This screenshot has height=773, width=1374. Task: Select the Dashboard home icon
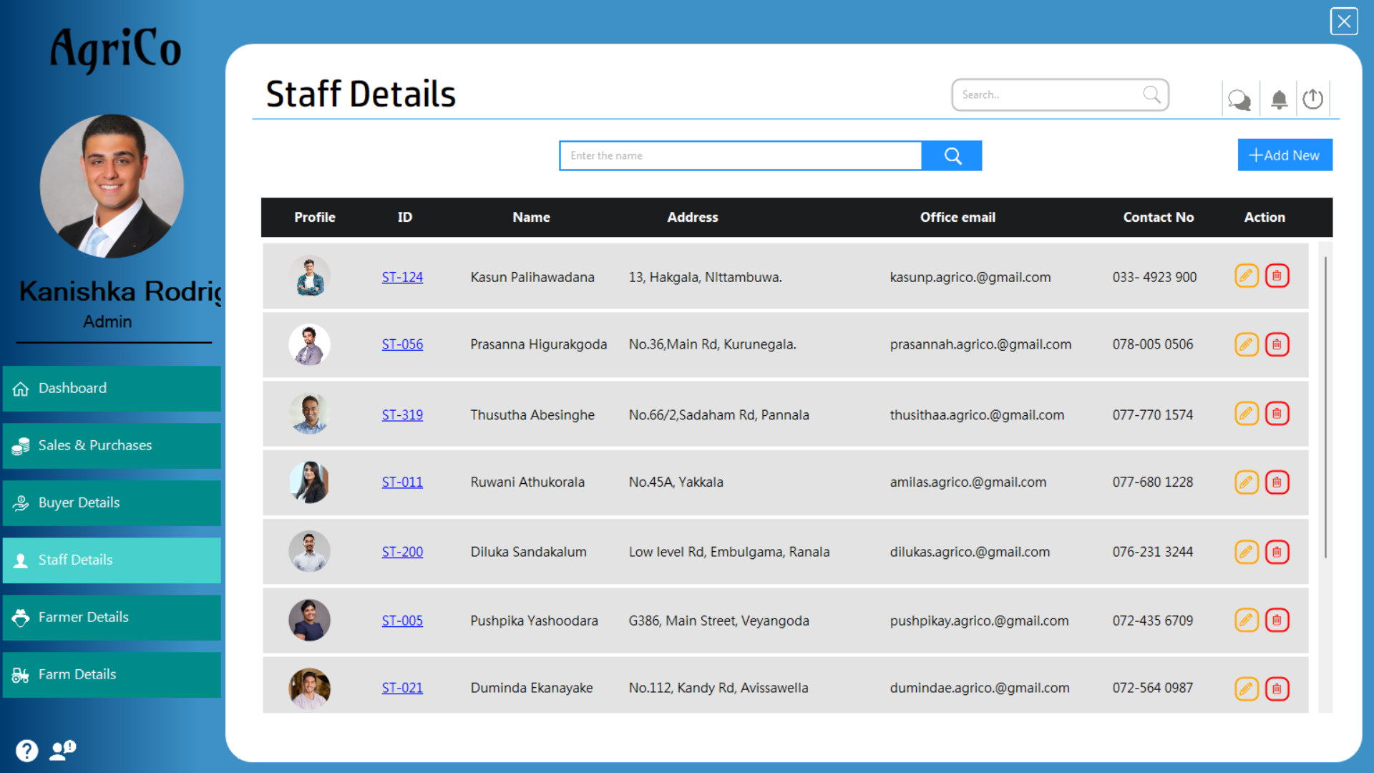19,388
